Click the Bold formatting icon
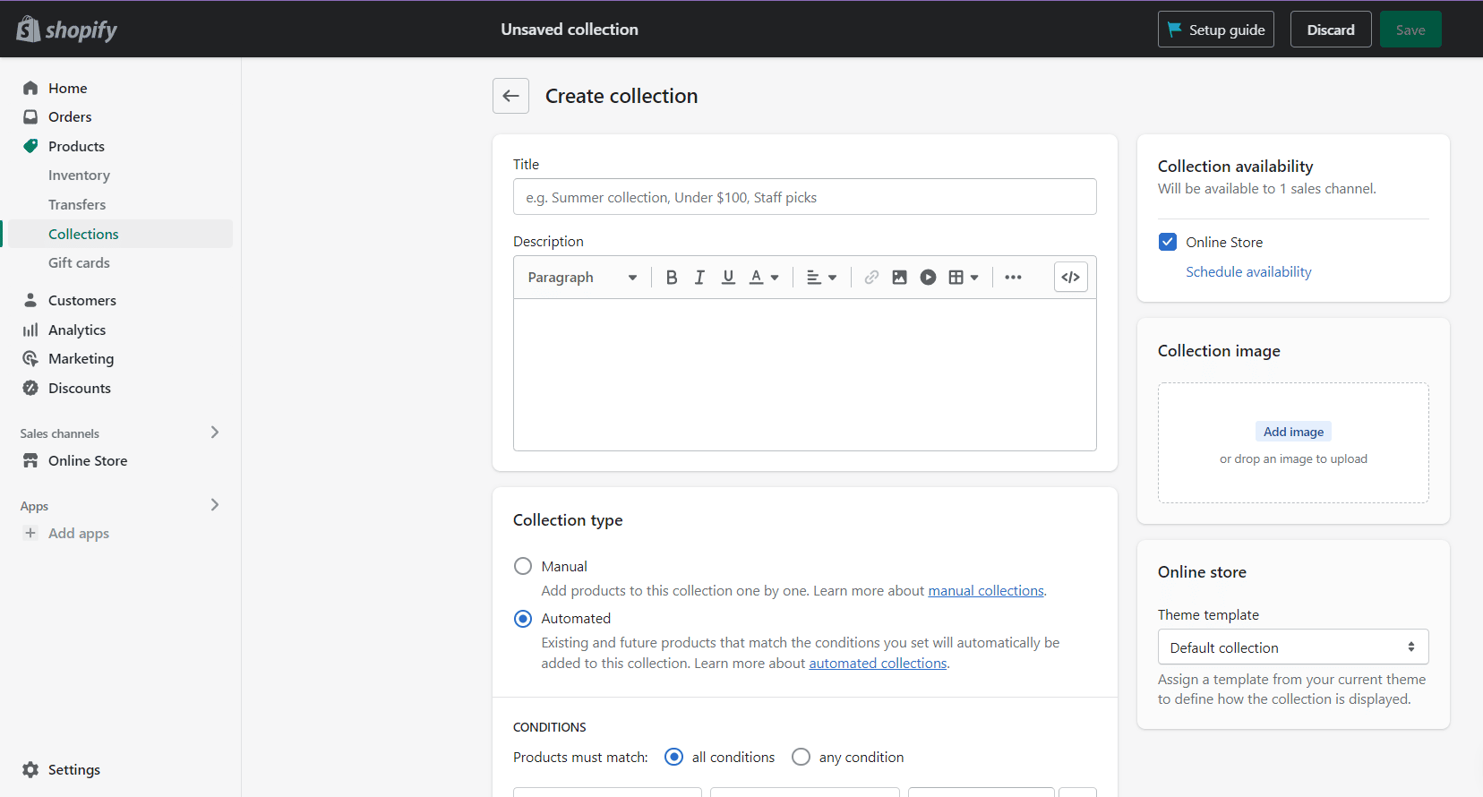Viewport: 1483px width, 797px height. point(672,278)
